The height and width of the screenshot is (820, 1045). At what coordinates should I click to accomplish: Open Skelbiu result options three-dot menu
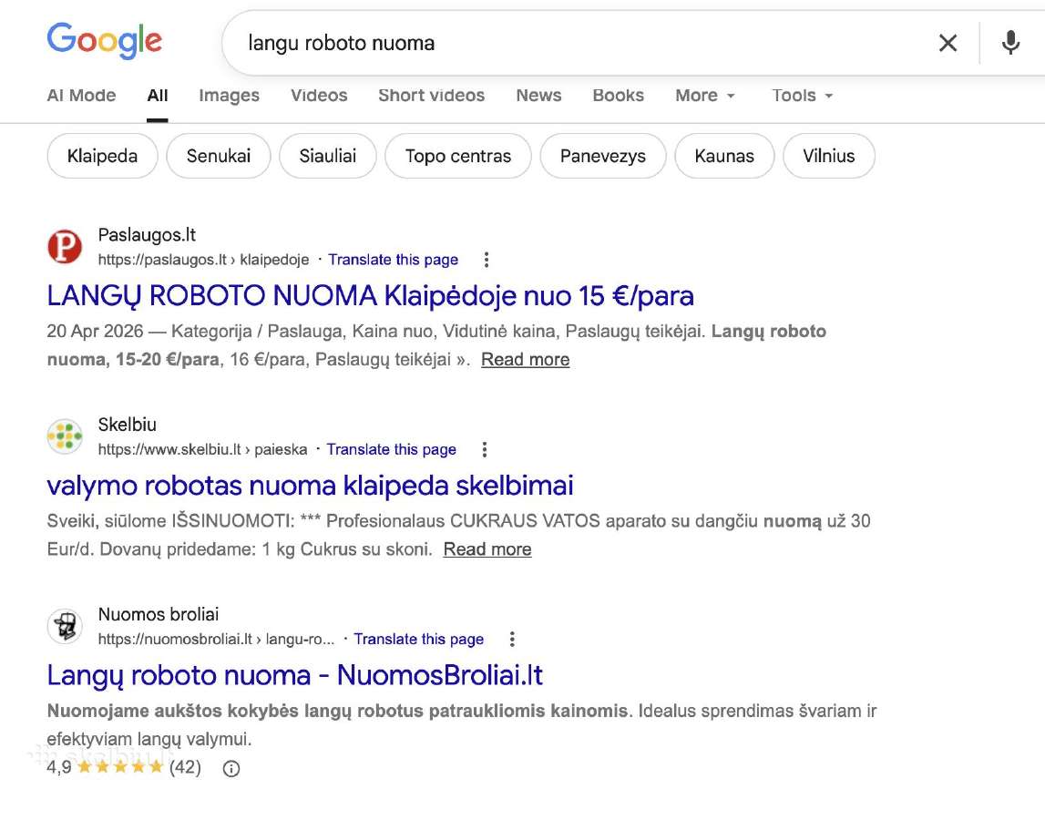point(485,449)
